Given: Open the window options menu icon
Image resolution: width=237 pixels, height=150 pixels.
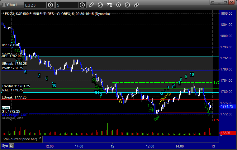Looking at the screenshot, I should (x=213, y=2).
